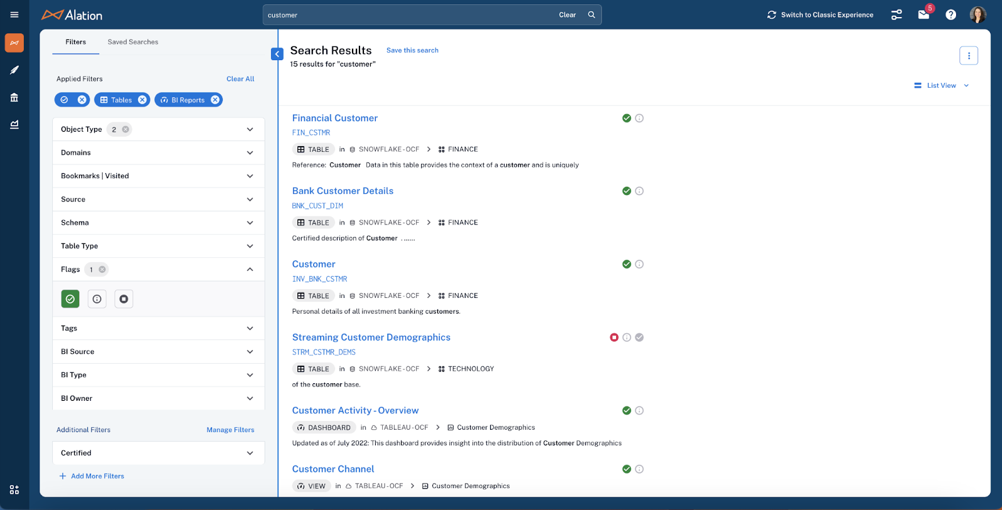Open the governance building sidebar icon

(x=14, y=97)
